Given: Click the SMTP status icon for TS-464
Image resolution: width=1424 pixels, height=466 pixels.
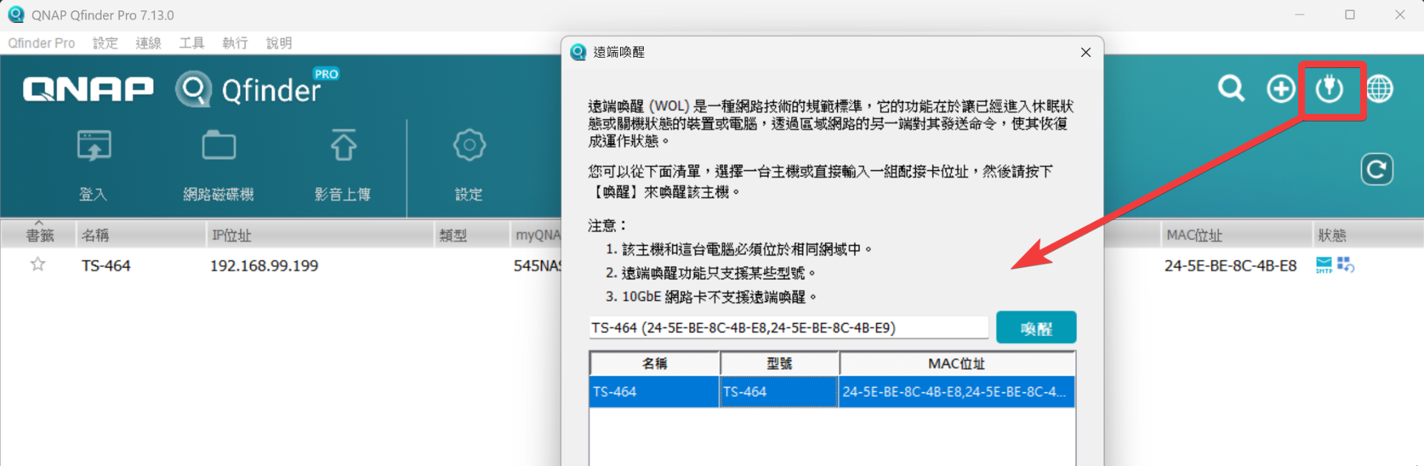Looking at the screenshot, I should 1324,265.
